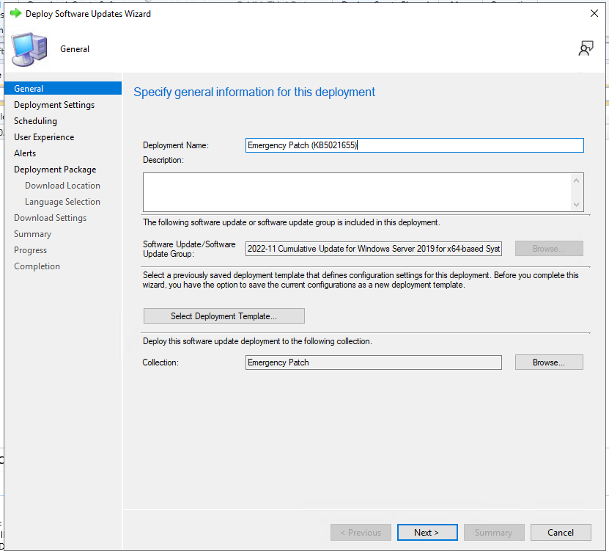Click the 'Deployment Name:' label
609x554 pixels.
click(x=176, y=145)
